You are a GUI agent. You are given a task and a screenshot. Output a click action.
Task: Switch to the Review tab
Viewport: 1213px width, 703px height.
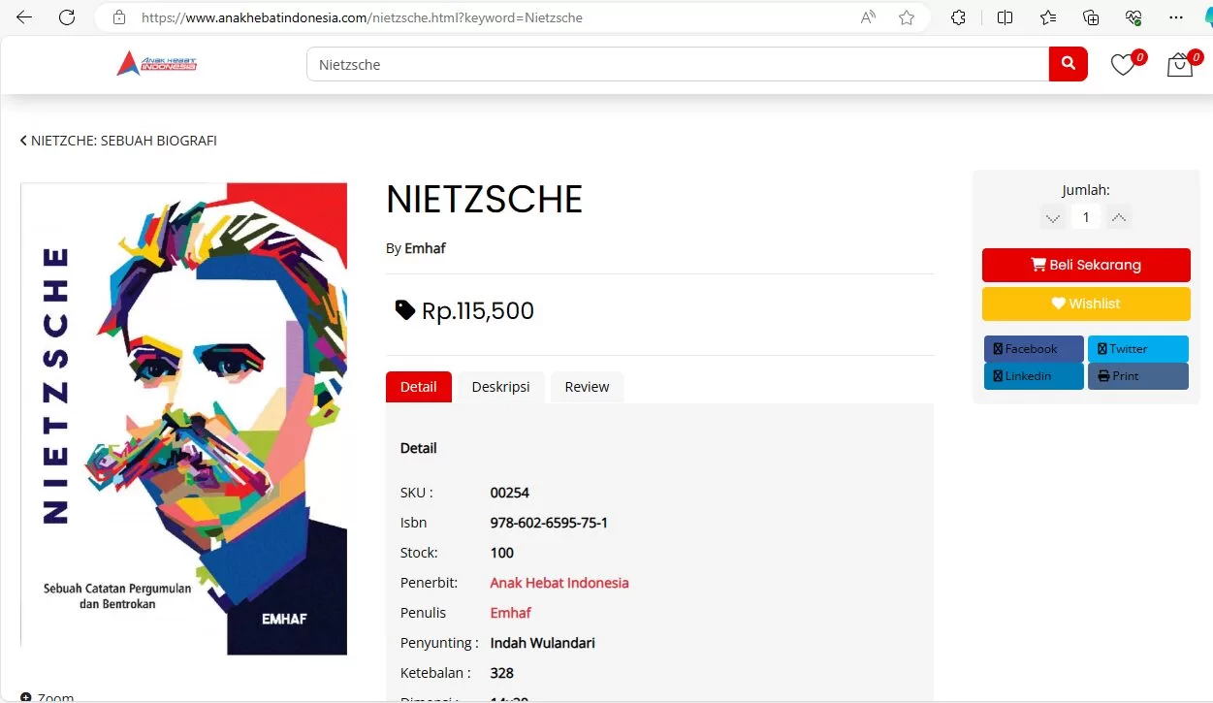coord(587,387)
